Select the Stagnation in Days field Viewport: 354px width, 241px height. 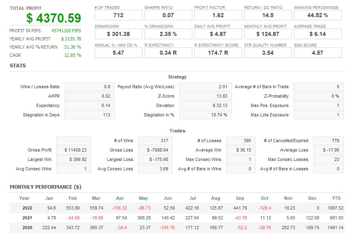click(x=89, y=115)
